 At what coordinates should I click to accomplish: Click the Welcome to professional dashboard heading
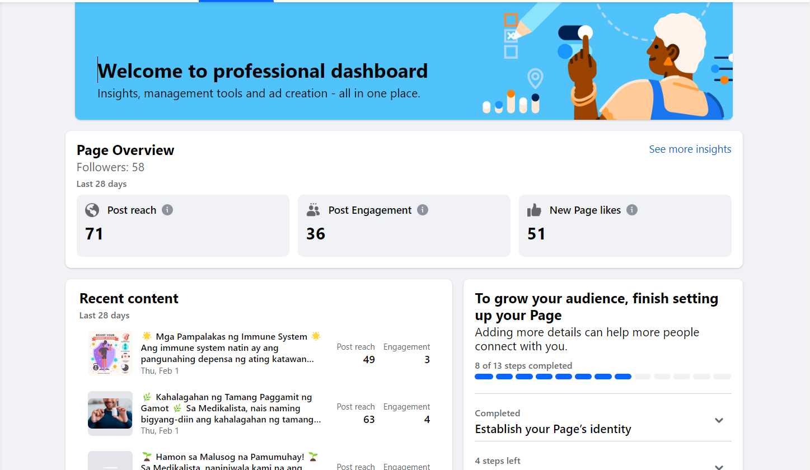point(263,71)
